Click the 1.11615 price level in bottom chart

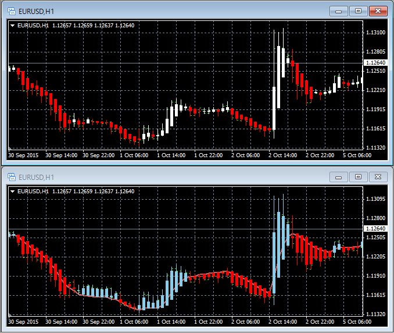click(375, 295)
